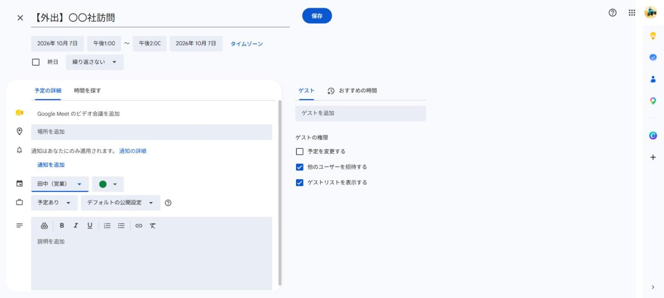
Task: Open start time 午後1:00 picker
Action: click(104, 44)
